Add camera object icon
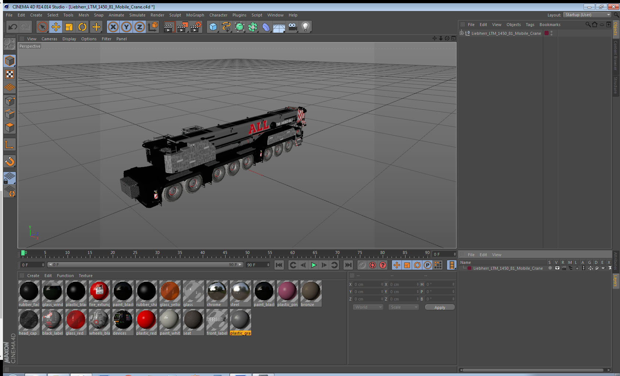This screenshot has height=376, width=620. pos(292,27)
